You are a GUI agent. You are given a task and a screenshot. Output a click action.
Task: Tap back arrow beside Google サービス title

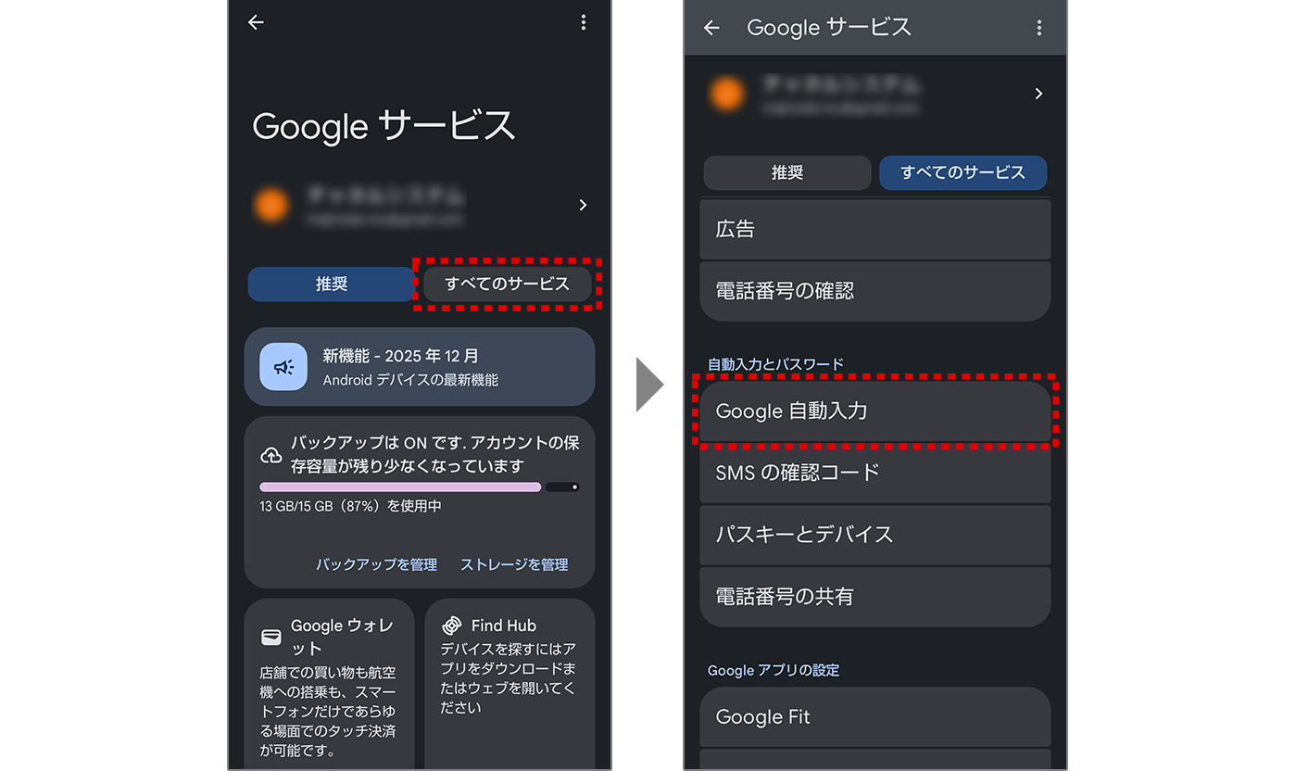click(711, 28)
